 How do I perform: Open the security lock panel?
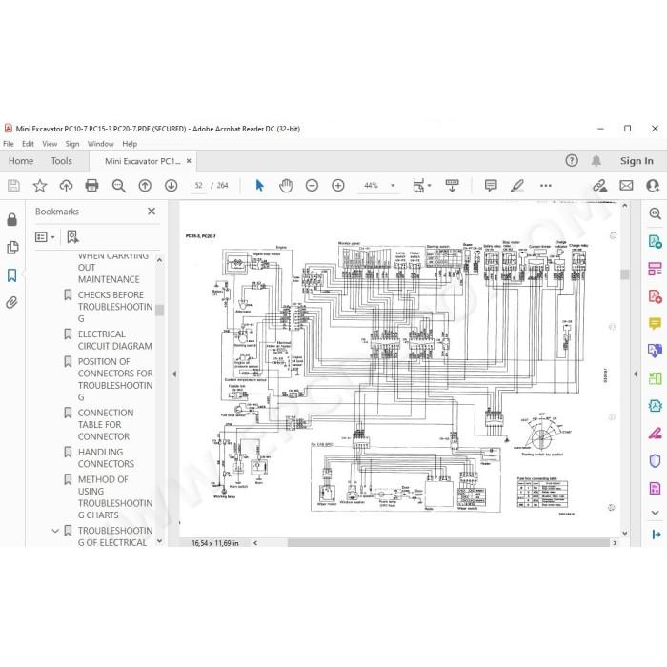11,219
